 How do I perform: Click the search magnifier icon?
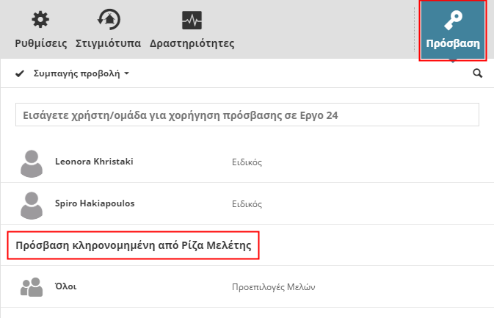478,73
